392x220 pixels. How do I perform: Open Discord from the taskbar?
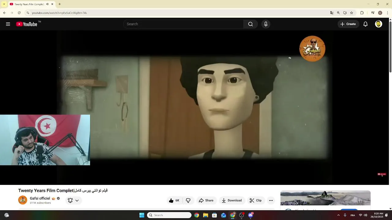pos(251,215)
